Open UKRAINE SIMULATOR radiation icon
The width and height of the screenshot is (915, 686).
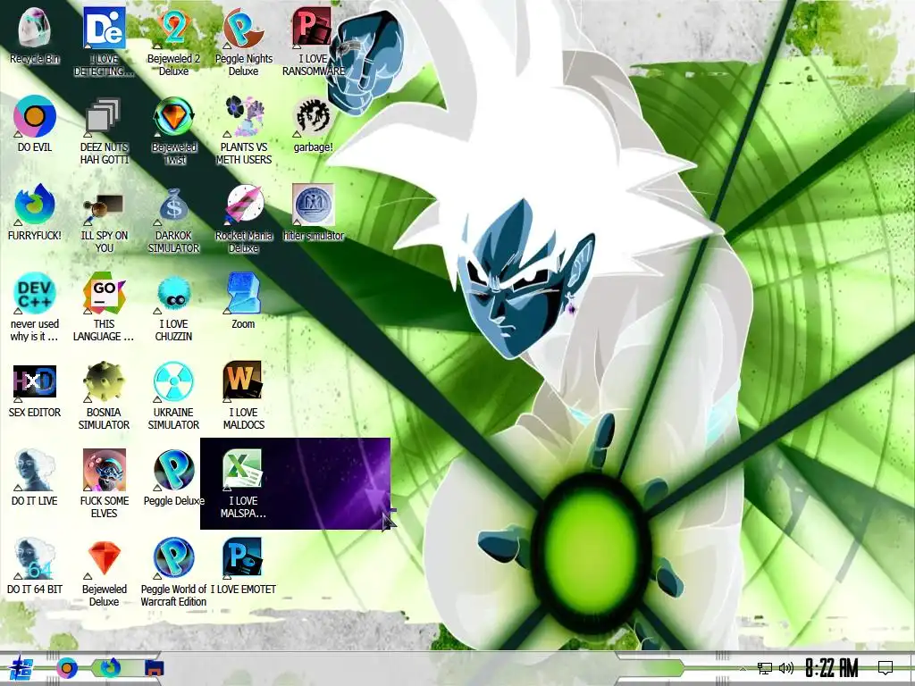pyautogui.click(x=173, y=382)
